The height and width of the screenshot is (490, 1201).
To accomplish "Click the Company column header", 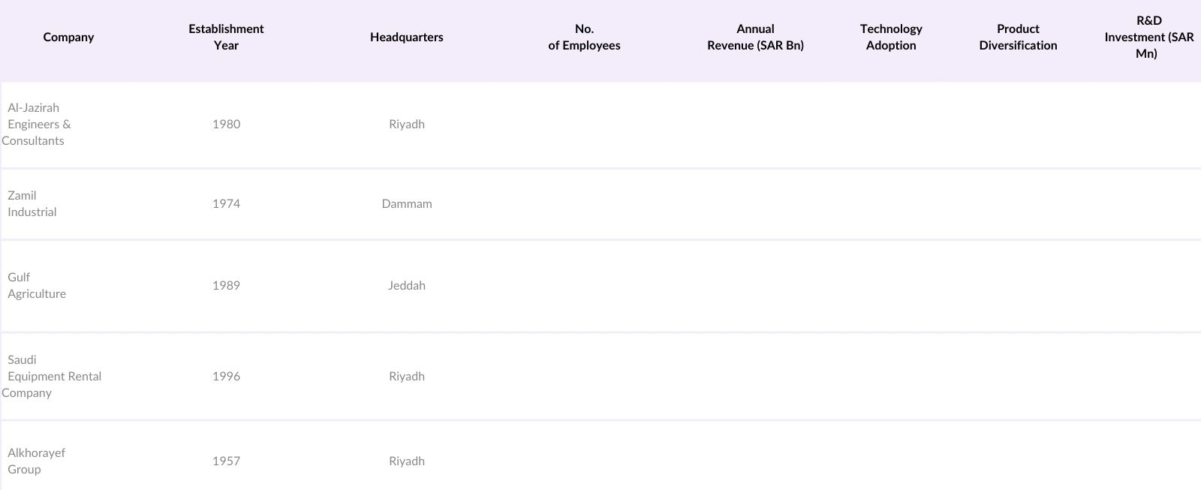I will (68, 38).
